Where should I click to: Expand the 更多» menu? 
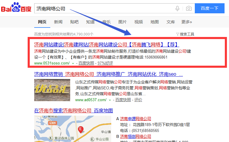[x=187, y=22]
